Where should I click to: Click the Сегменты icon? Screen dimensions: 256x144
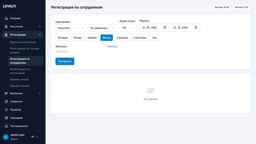6,102
